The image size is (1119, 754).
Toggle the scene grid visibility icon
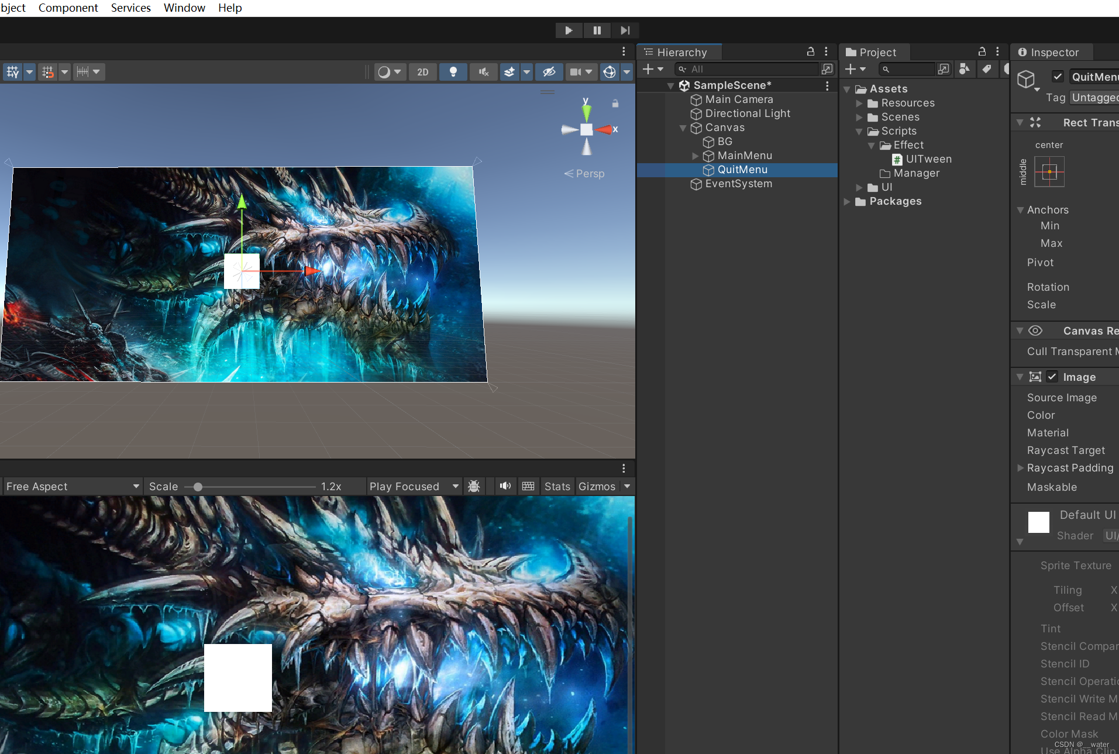tap(12, 72)
